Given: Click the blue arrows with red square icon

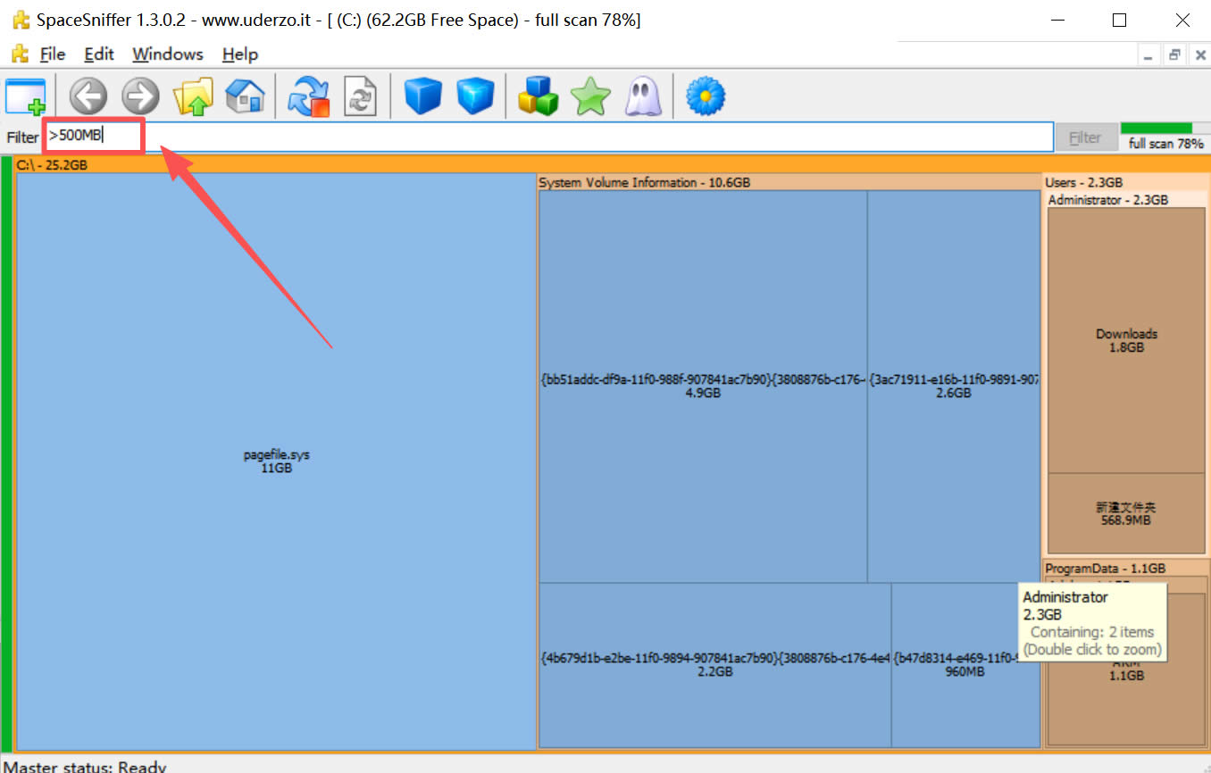Looking at the screenshot, I should click(308, 96).
